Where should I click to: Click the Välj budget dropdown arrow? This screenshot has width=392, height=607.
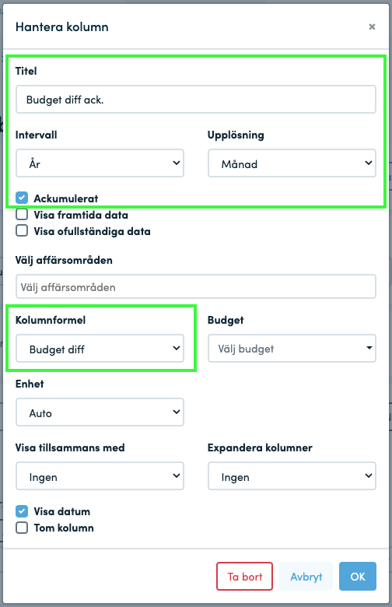[369, 348]
